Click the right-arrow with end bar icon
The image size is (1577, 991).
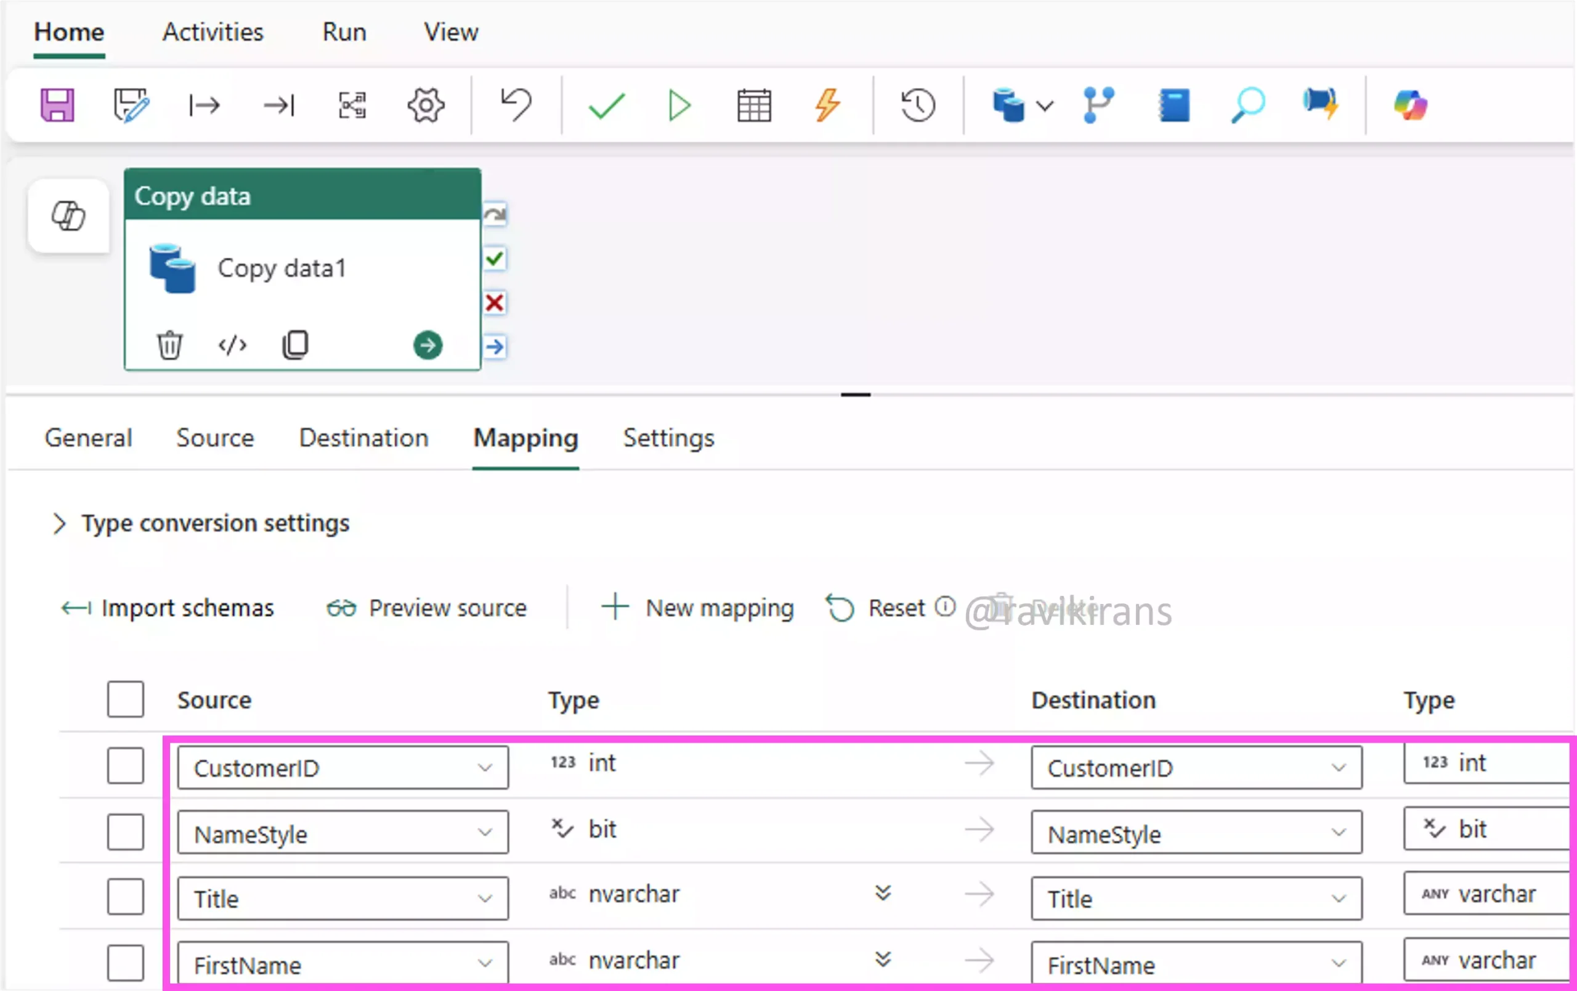point(279,105)
